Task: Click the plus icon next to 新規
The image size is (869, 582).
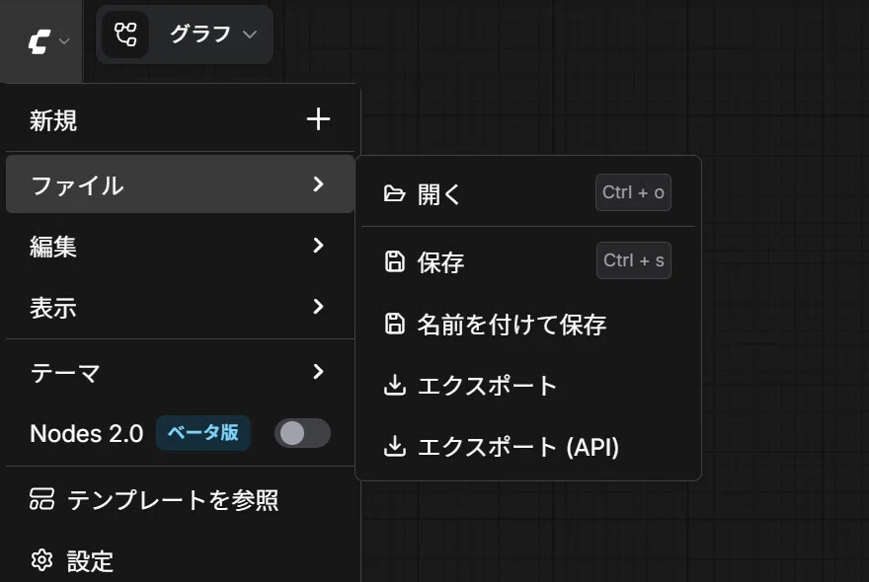Action: (318, 119)
